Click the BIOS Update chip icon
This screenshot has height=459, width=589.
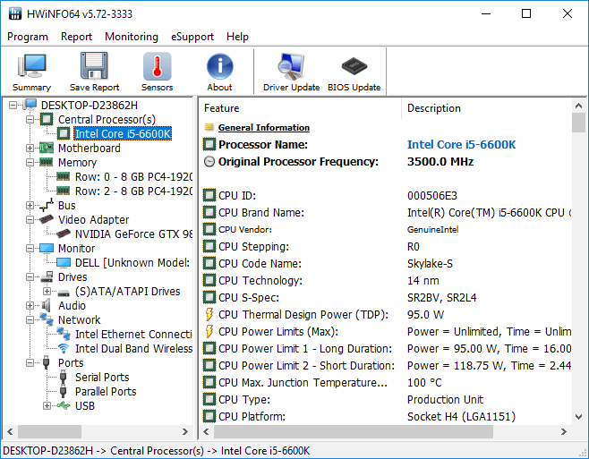(x=354, y=66)
